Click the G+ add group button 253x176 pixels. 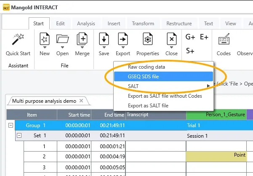(190, 37)
